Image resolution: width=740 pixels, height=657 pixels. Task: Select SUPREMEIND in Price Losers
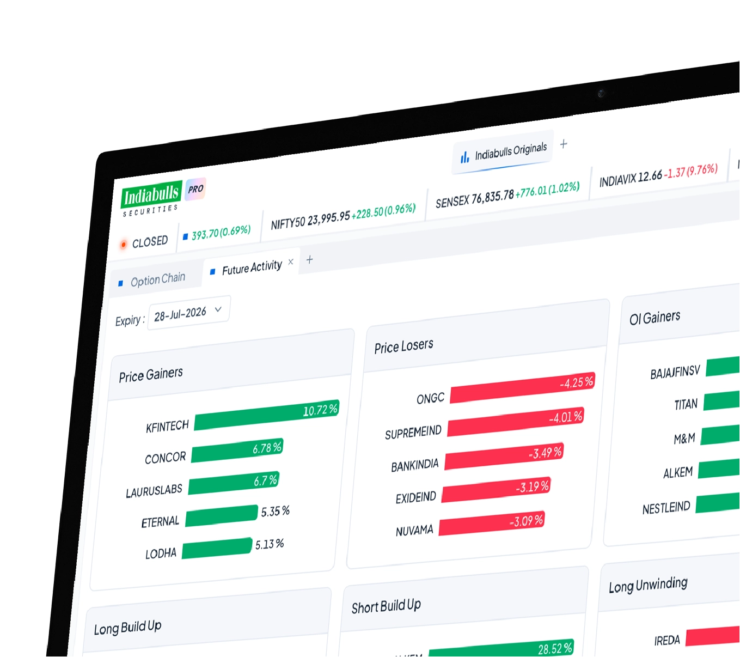(413, 433)
